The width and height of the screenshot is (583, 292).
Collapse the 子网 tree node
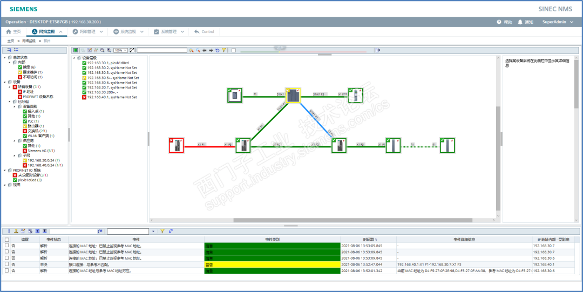pyautogui.click(x=15, y=155)
